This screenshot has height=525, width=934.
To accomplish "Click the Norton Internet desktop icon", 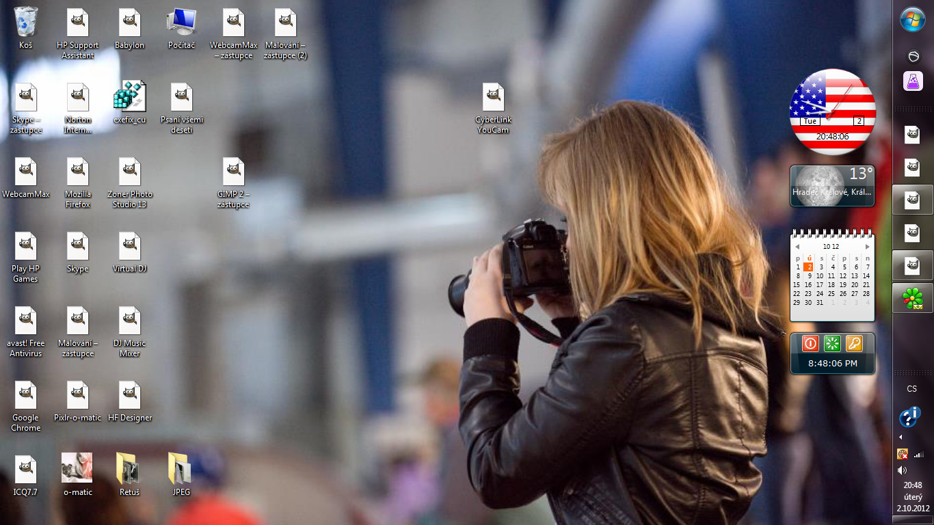I will 78,96.
